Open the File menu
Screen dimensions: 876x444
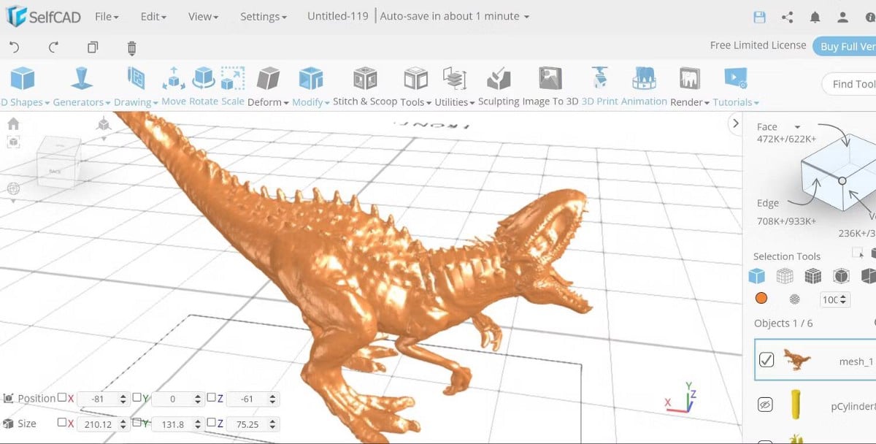pyautogui.click(x=107, y=16)
